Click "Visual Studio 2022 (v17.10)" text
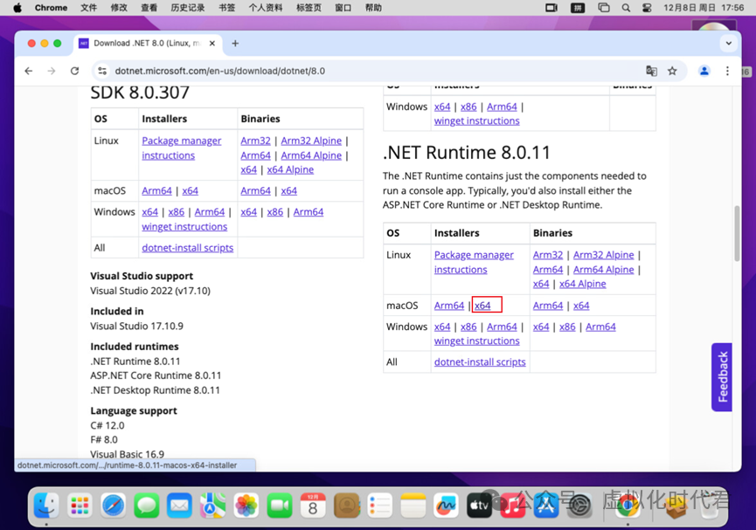Viewport: 756px width, 530px height. point(150,291)
